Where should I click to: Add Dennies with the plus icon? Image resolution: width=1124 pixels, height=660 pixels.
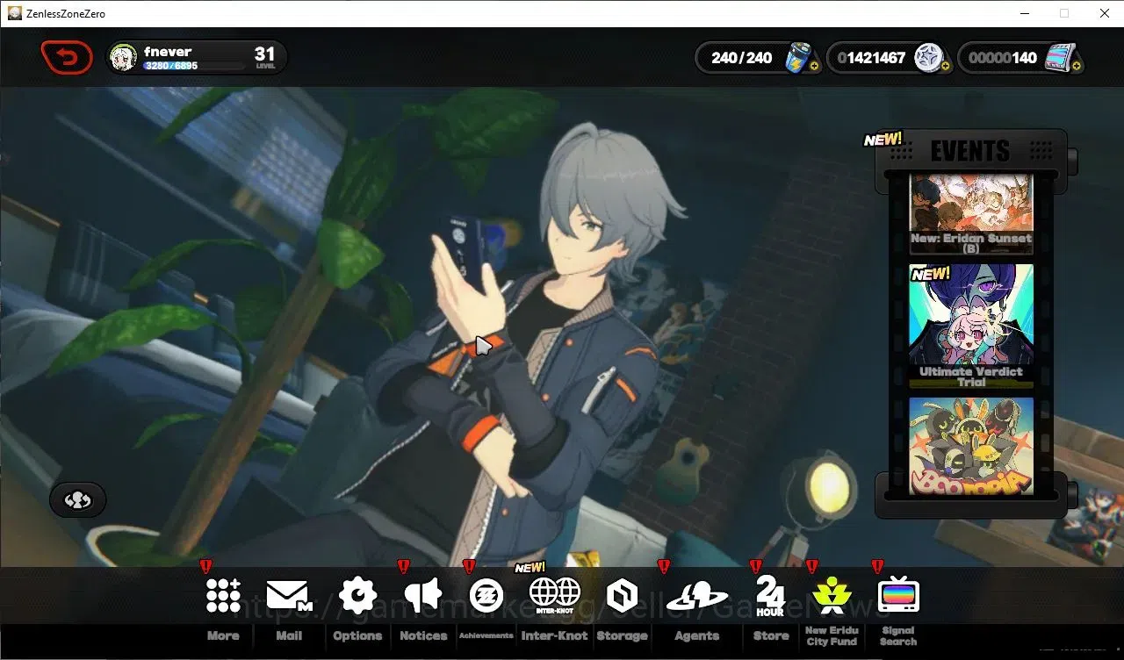(x=945, y=66)
